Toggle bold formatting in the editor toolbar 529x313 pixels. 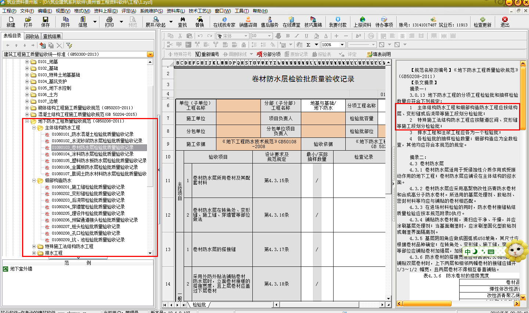pyautogui.click(x=288, y=36)
